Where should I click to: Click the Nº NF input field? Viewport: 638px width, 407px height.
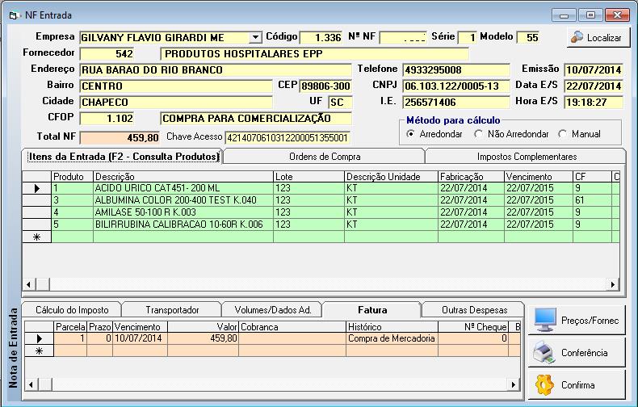pyautogui.click(x=403, y=37)
